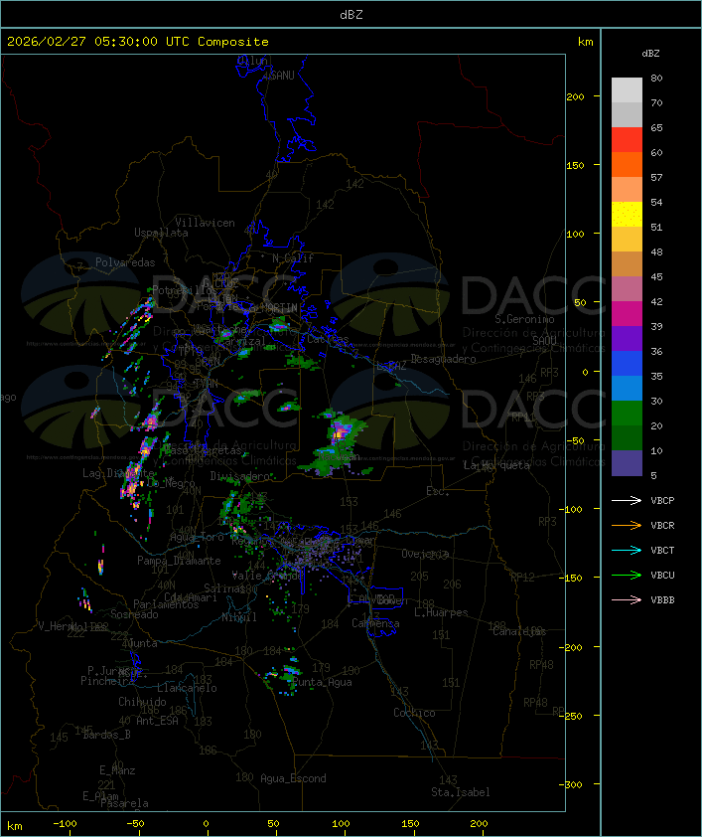
Task: Click the 'Agua_Escond' place label
Action: tap(293, 778)
